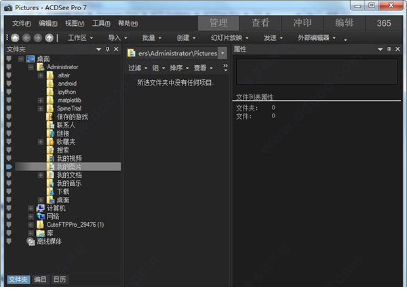Open the 幻灯片放映 dropdown
407x298 pixels.
pos(230,38)
